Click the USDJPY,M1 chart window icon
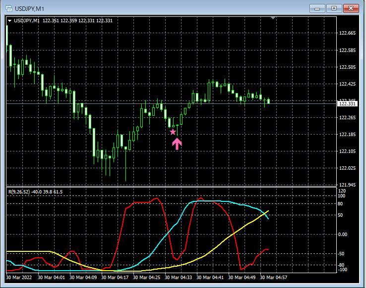 pyautogui.click(x=9, y=9)
